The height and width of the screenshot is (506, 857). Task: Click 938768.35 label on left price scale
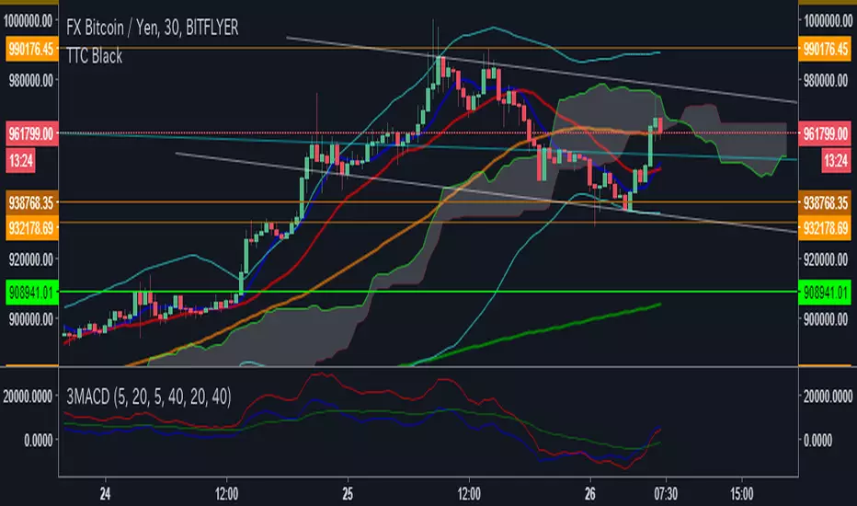tap(31, 203)
